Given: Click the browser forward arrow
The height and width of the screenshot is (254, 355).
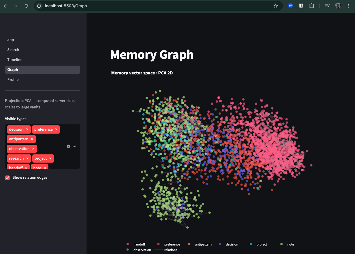Looking at the screenshot, I should pyautogui.click(x=16, y=6).
